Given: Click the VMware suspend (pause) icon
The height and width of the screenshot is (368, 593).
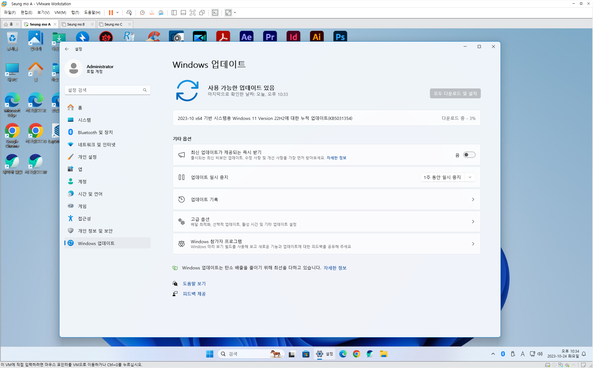Looking at the screenshot, I should coord(111,13).
